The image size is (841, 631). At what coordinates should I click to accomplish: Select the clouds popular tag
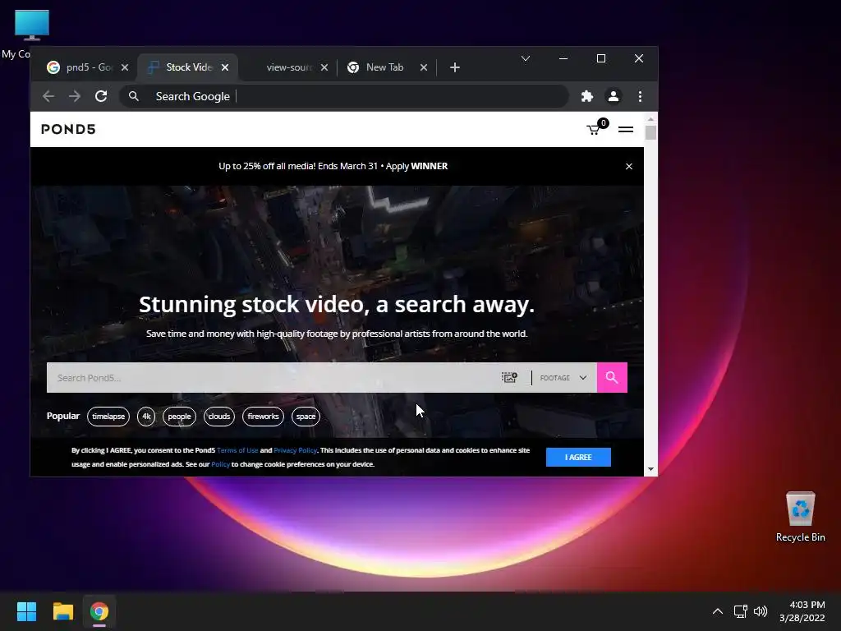pos(219,417)
